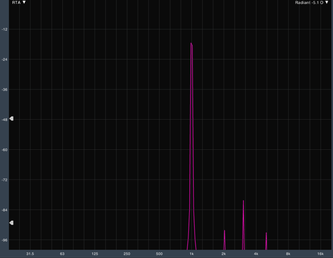Click the -12 dB level label
This screenshot has height=258, width=333.
[x=4, y=29]
